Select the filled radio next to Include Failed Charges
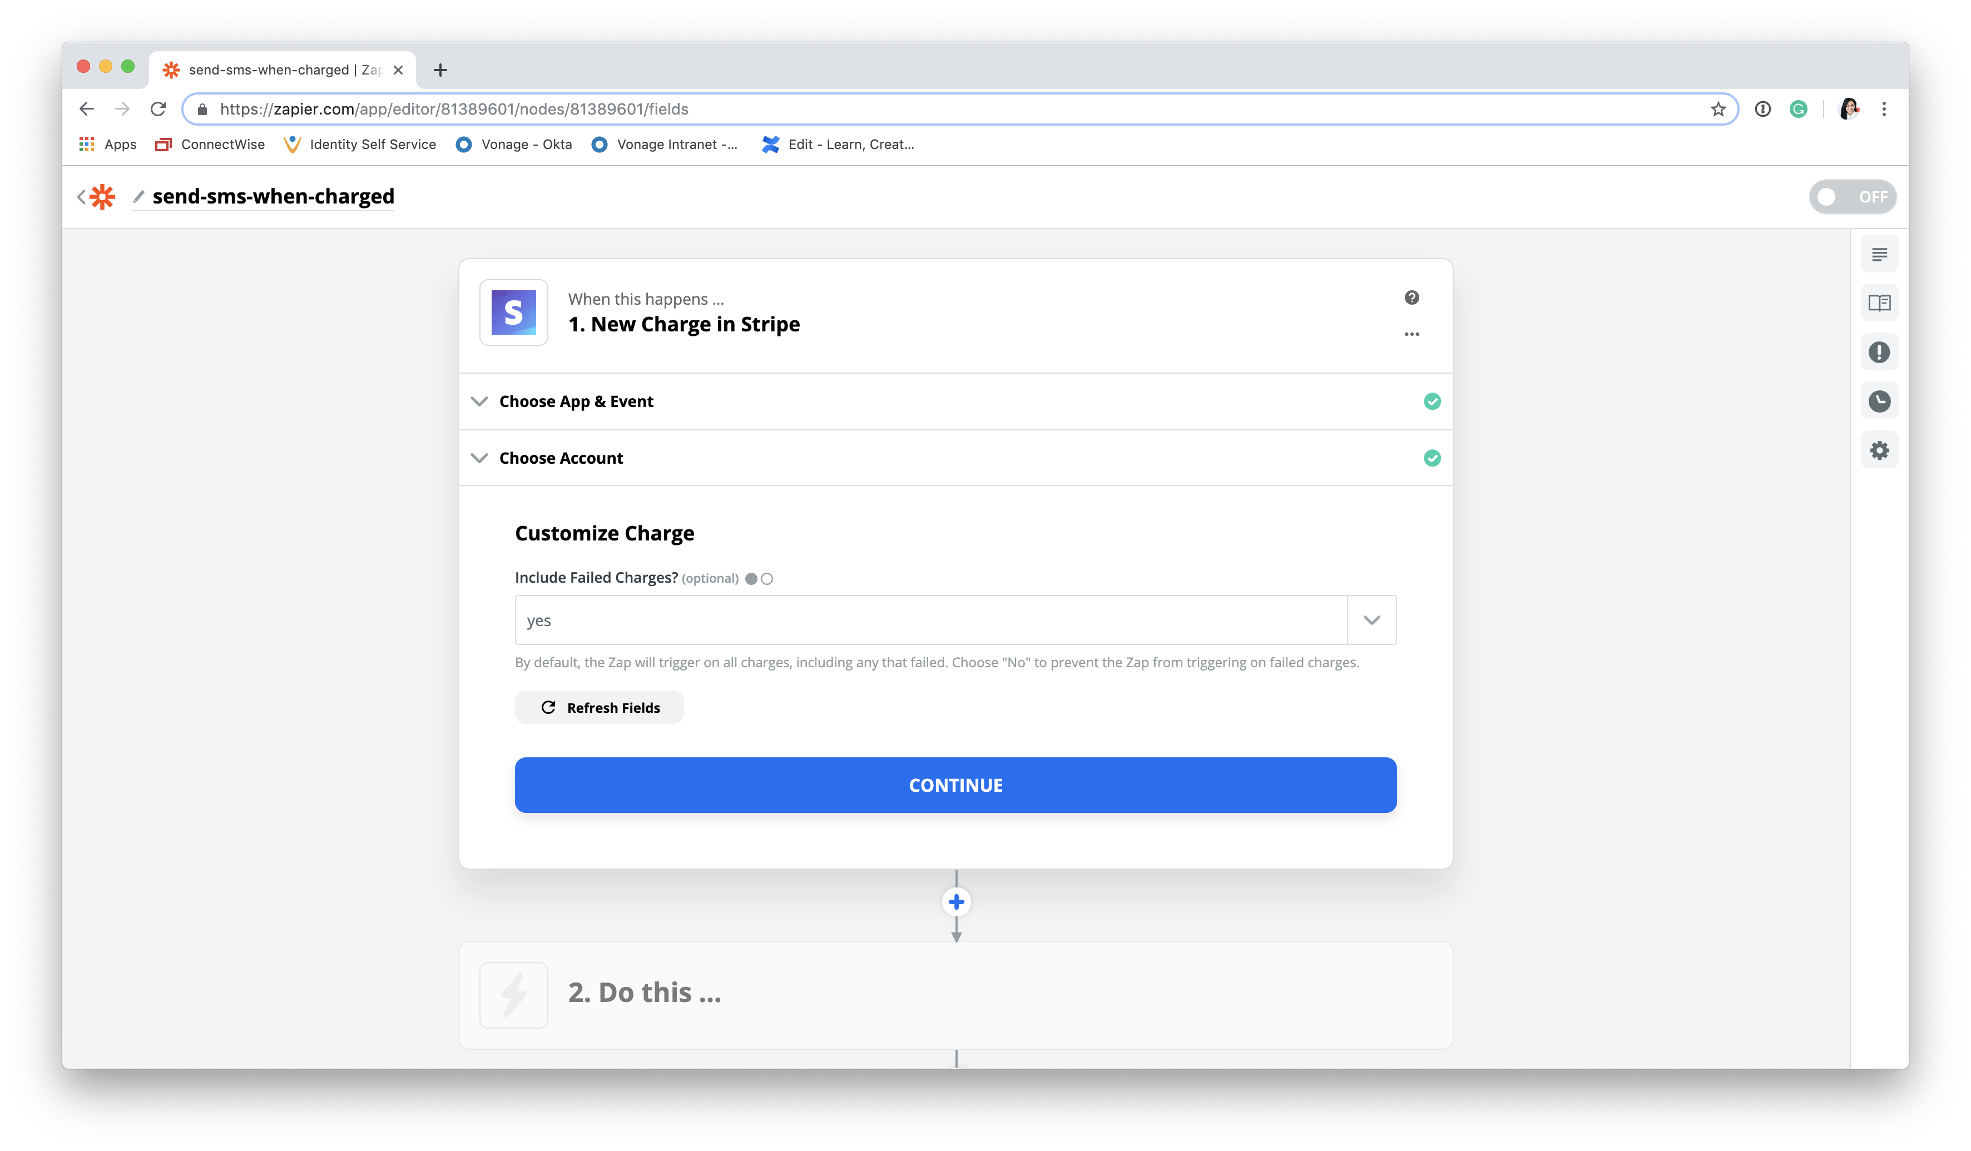This screenshot has height=1151, width=1971. tap(751, 579)
